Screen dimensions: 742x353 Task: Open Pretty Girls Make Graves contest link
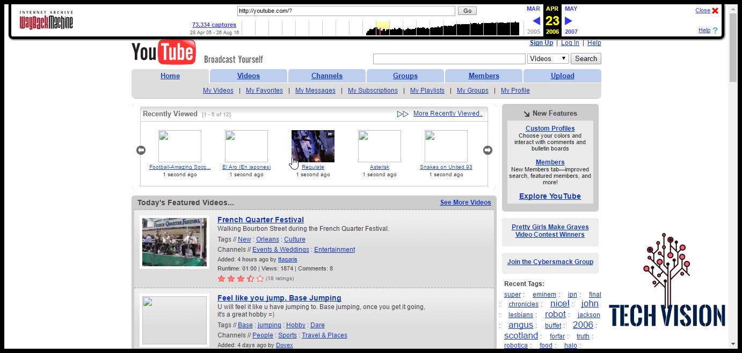click(x=550, y=231)
